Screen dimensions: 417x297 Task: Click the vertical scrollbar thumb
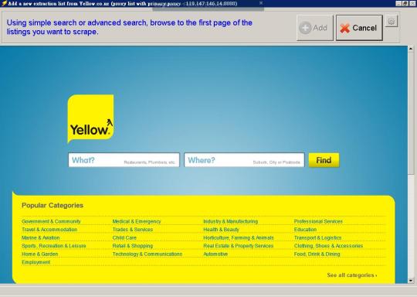point(411,113)
